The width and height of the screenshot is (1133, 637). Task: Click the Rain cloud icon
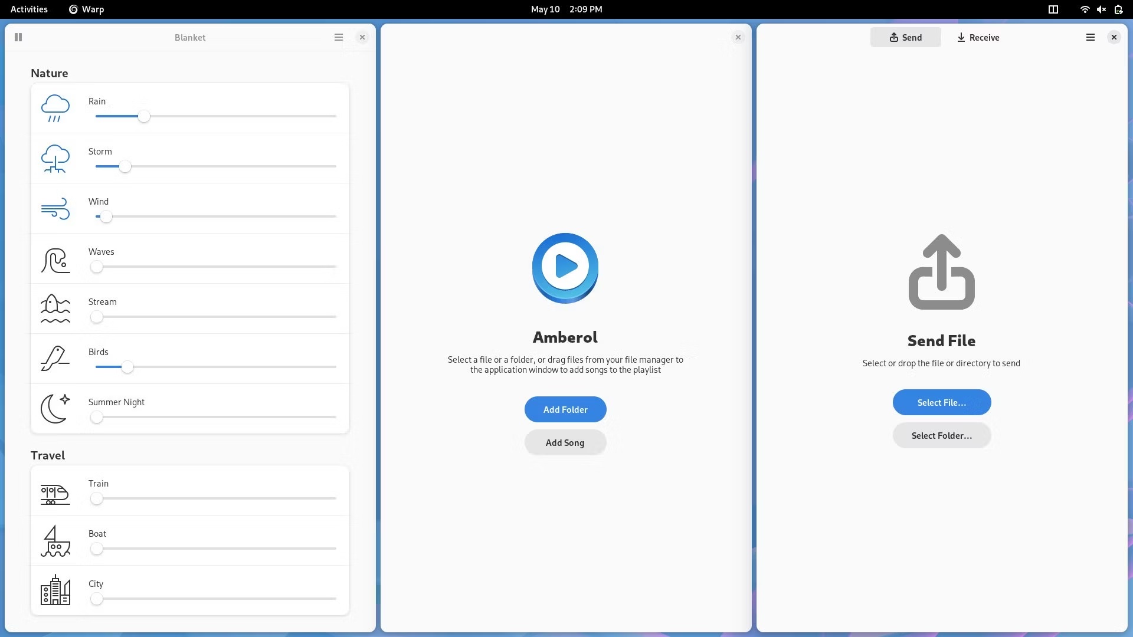55,108
